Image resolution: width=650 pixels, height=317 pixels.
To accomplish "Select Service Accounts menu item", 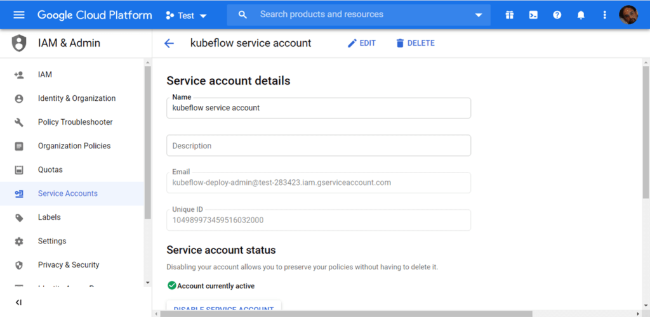I will [x=72, y=193].
